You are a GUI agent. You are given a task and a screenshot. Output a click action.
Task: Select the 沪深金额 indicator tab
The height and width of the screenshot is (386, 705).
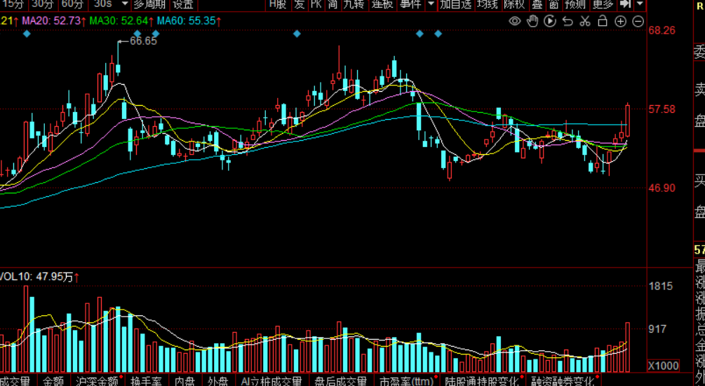pyautogui.click(x=97, y=381)
